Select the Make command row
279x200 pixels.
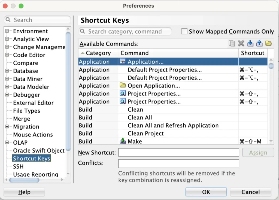coord(173,141)
